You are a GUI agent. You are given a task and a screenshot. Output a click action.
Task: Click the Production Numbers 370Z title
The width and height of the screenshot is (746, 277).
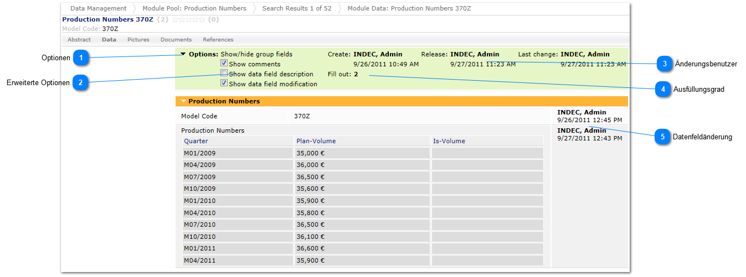(108, 19)
